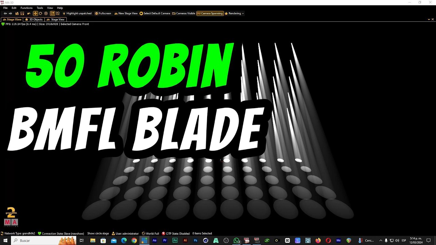Switch to the 3D Objects tab

coord(34,19)
